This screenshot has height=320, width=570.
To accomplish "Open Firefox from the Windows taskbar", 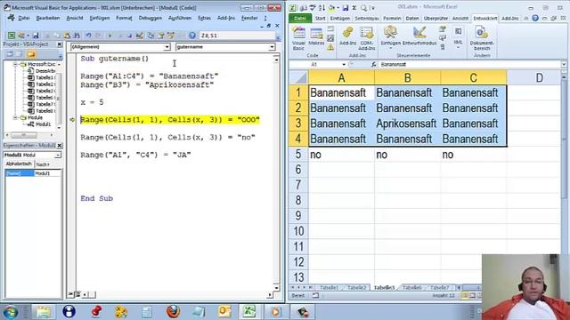I will click(174, 312).
